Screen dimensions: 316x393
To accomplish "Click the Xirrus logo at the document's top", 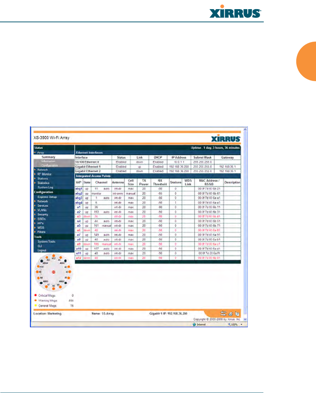I will click(235, 12).
